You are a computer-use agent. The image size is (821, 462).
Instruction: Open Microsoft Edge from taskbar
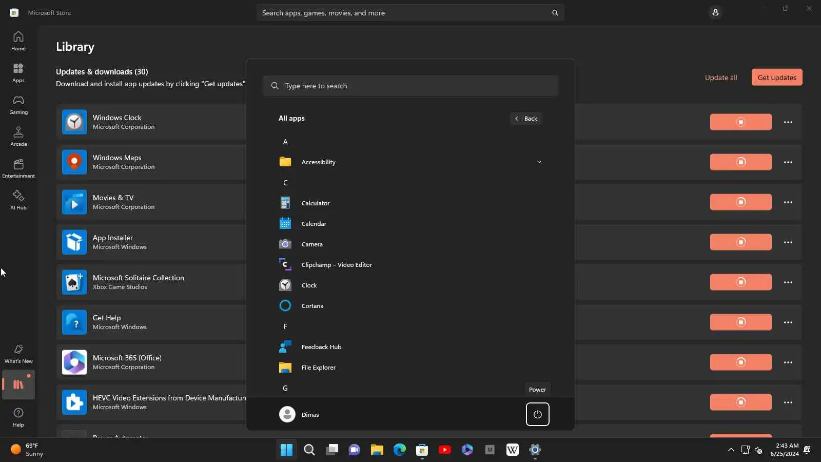[400, 450]
